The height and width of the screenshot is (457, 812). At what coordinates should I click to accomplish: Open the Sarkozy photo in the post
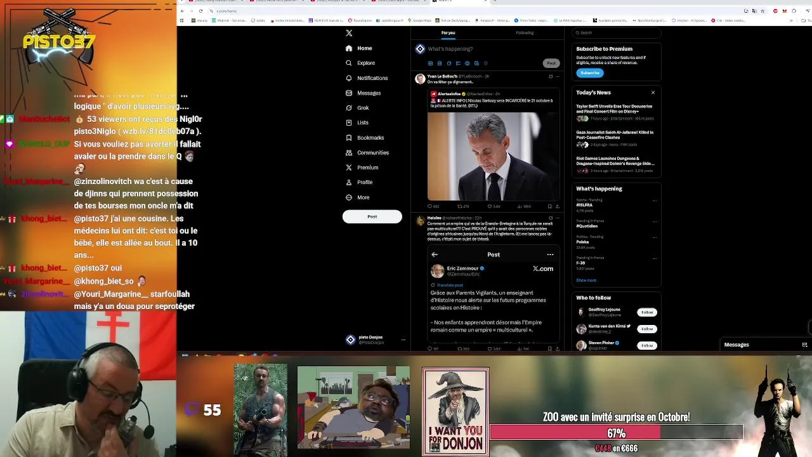pos(493,156)
